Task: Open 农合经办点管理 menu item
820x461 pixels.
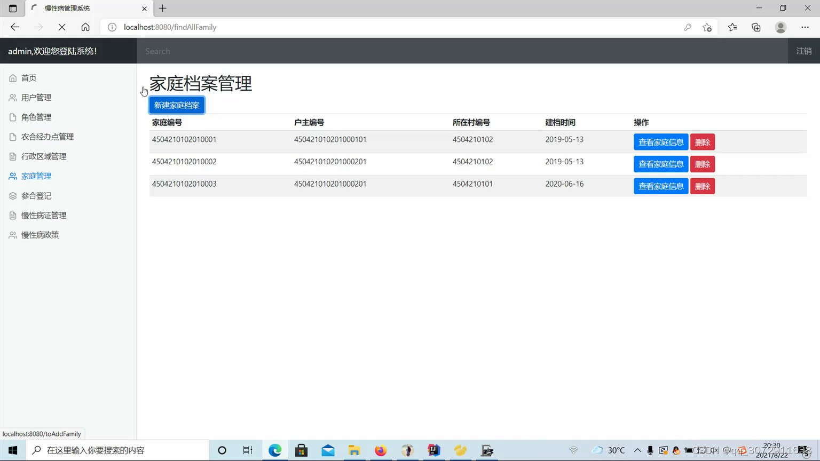Action: (x=48, y=137)
